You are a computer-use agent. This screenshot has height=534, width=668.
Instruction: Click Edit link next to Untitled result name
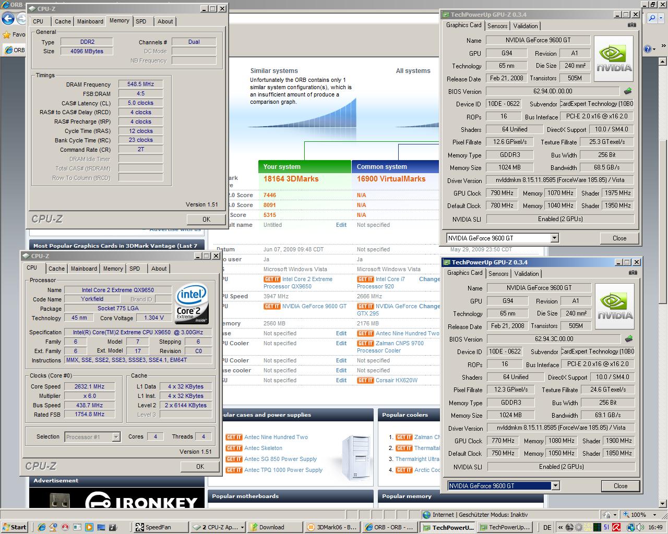[341, 225]
